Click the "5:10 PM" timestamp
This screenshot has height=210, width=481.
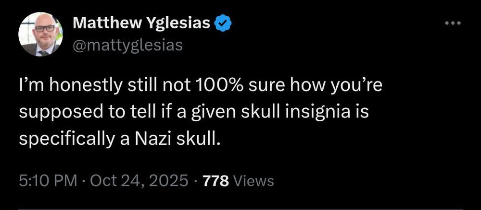click(48, 181)
